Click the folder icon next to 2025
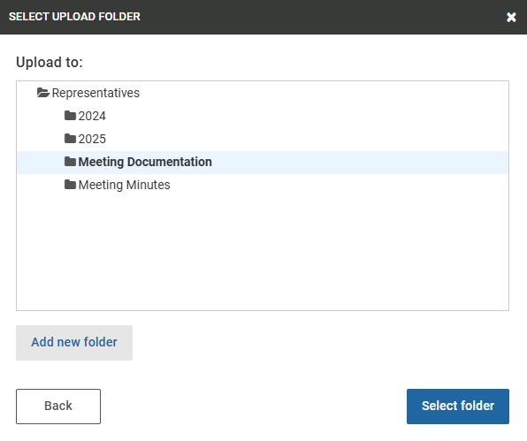This screenshot has width=527, height=441. click(x=70, y=139)
